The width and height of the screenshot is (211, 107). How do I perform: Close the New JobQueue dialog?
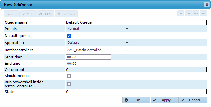coord(207,5)
